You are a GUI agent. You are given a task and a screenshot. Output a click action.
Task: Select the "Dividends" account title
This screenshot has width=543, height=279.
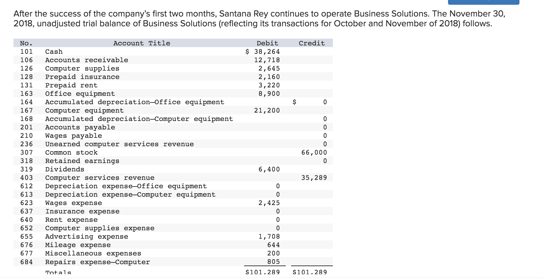click(x=65, y=169)
